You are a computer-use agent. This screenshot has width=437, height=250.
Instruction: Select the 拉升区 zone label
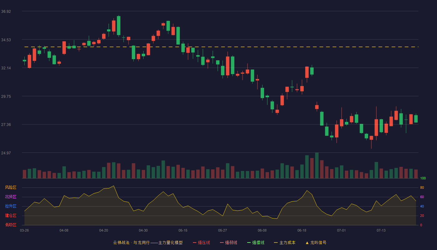(11, 206)
